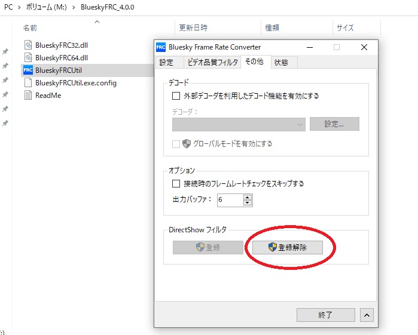418x335 pixels.
Task: Click the 出力バッファ value field
Action: coord(230,200)
